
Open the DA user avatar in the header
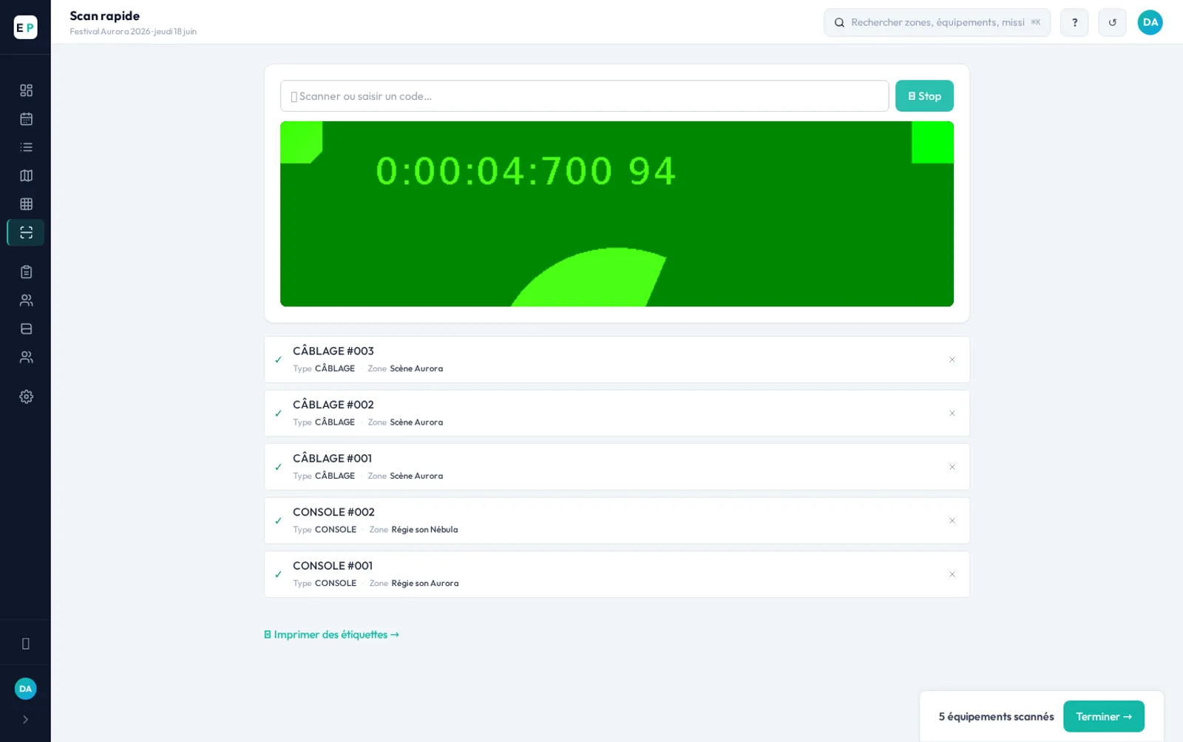(1150, 22)
